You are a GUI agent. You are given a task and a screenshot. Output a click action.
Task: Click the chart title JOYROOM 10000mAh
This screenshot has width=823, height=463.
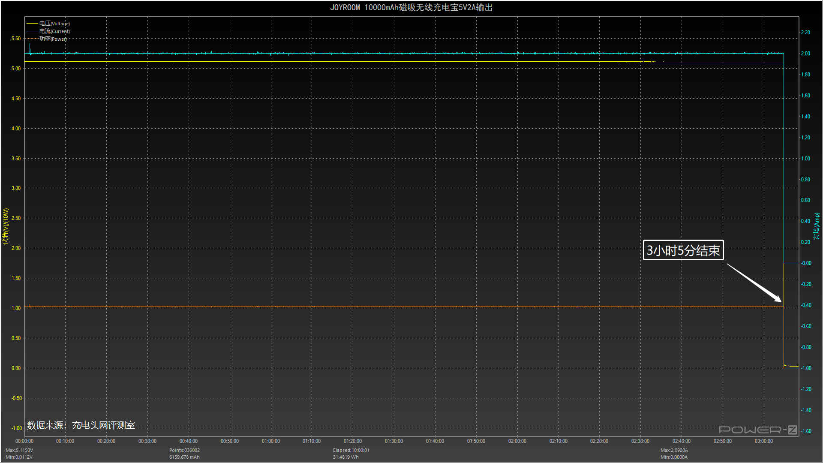[x=411, y=8]
